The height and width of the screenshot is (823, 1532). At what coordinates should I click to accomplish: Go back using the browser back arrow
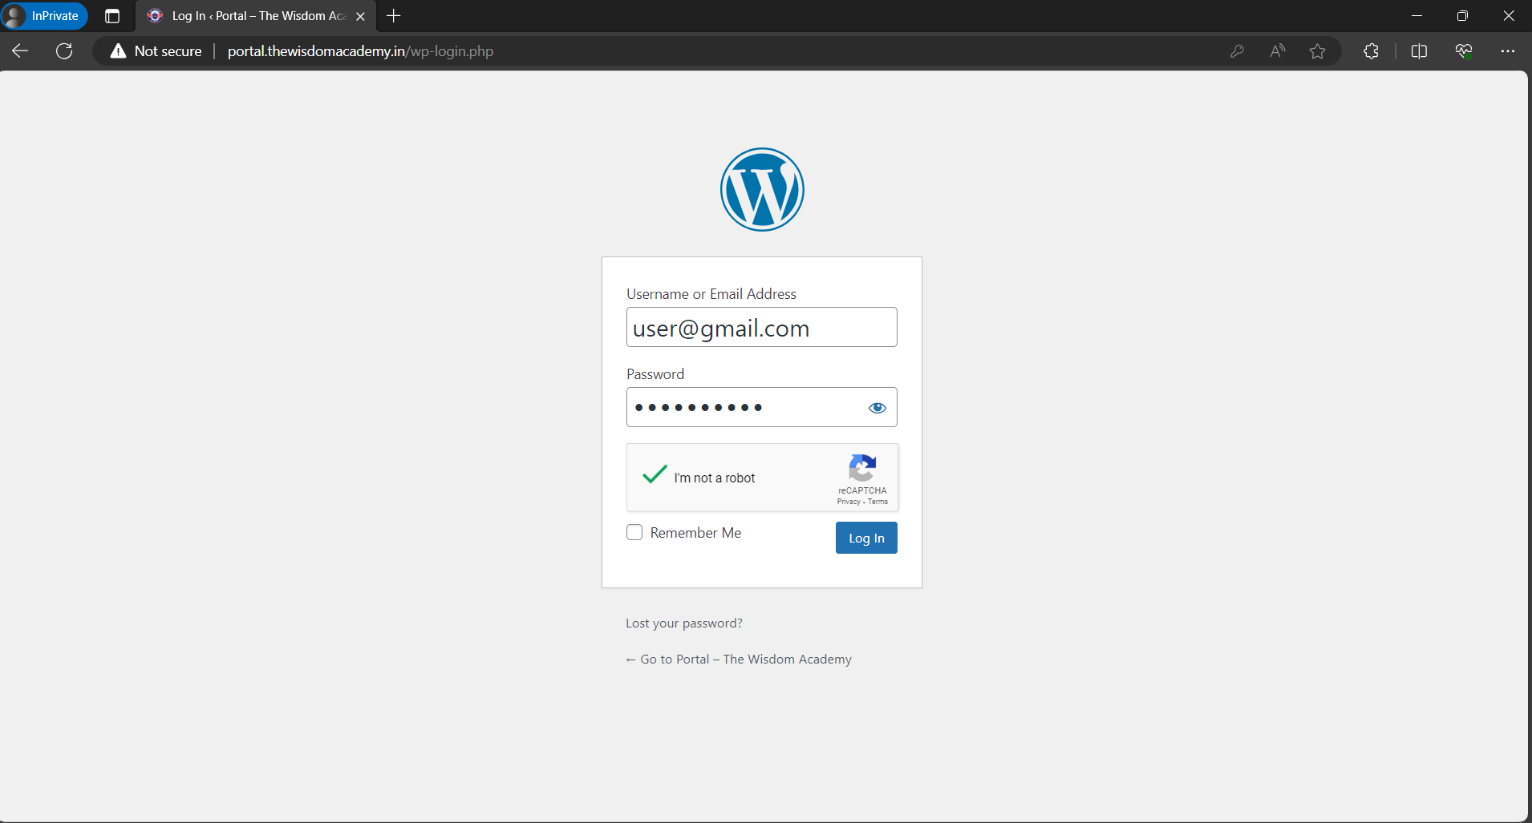coord(21,51)
